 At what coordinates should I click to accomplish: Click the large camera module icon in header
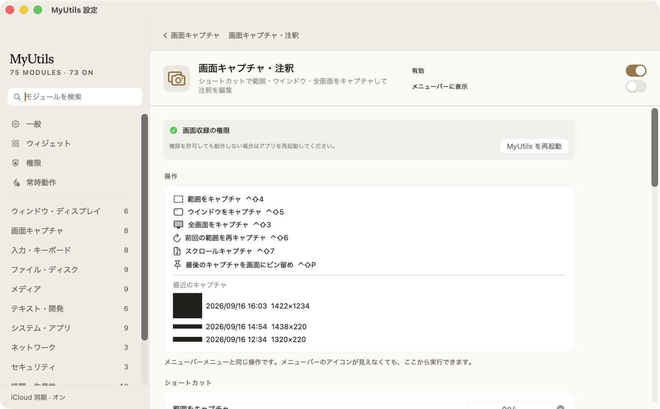tap(177, 78)
